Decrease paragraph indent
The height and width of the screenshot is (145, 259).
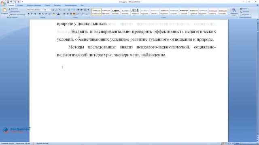tap(78, 10)
